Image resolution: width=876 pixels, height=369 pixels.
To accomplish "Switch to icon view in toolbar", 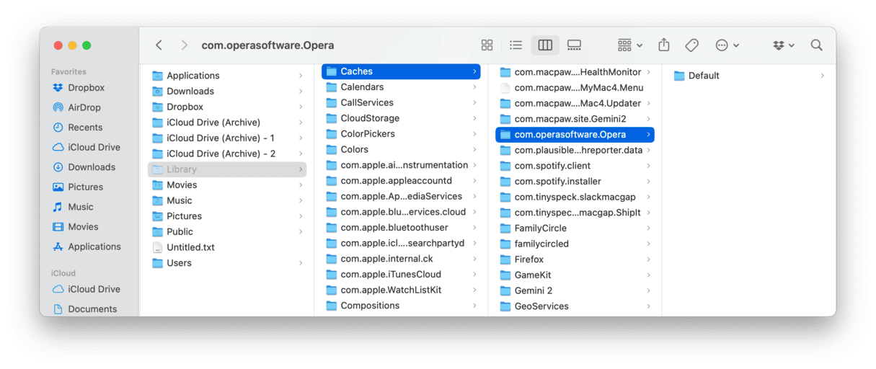I will coord(487,45).
